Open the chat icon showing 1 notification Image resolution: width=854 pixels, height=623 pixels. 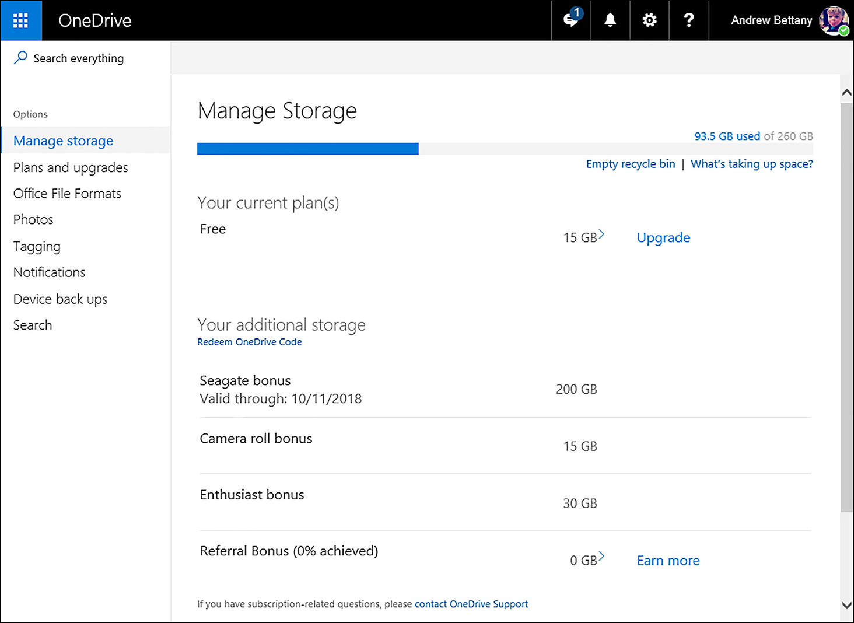[571, 20]
